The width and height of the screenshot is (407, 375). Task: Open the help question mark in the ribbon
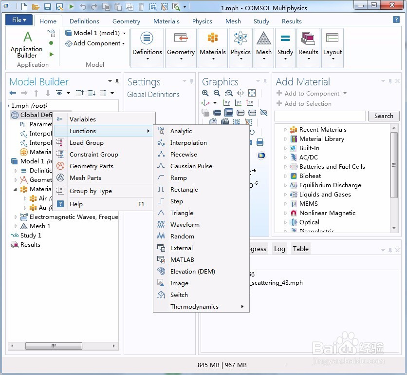(396, 20)
